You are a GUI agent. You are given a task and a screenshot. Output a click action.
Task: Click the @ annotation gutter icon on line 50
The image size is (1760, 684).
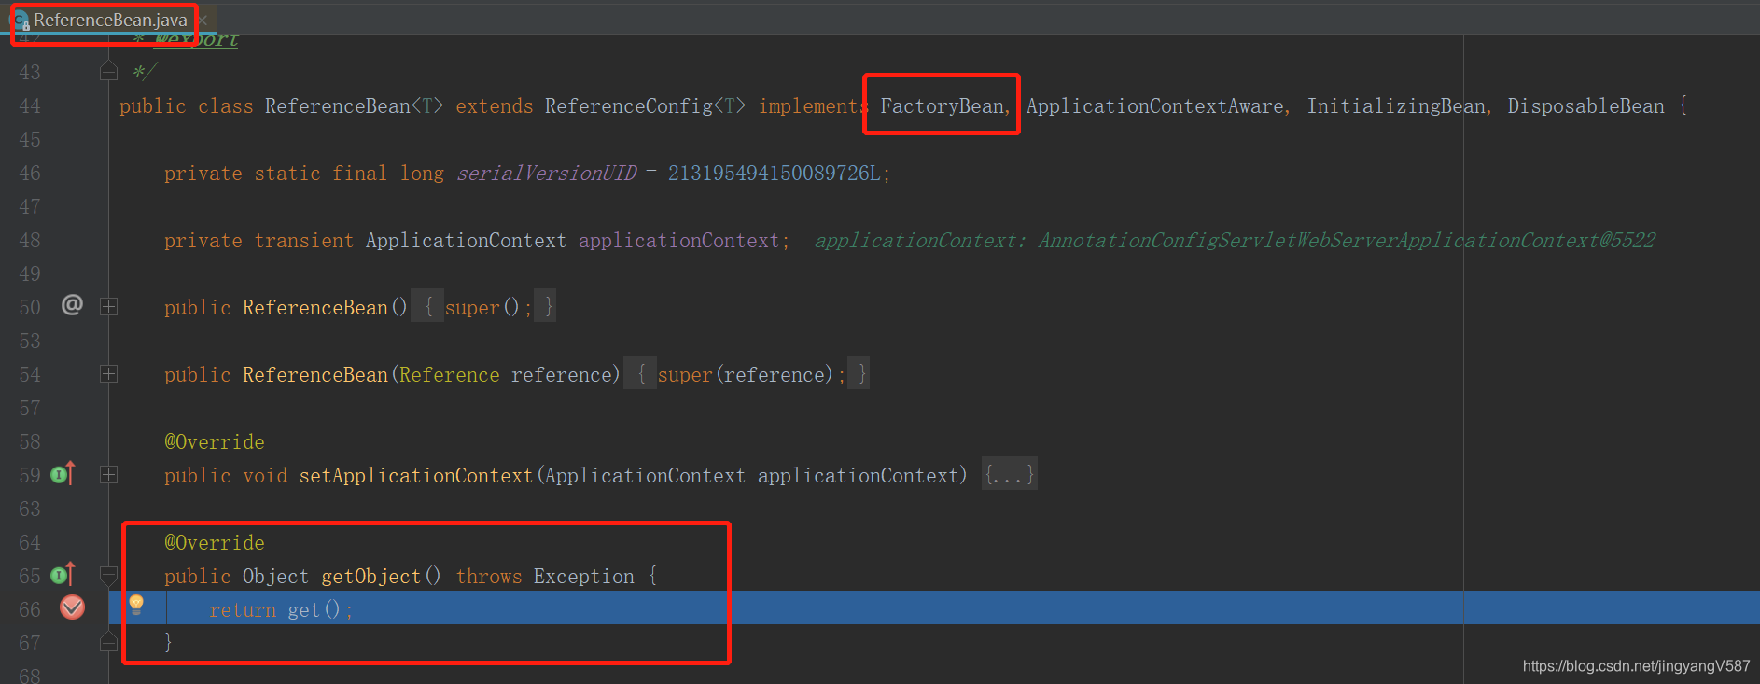(72, 305)
